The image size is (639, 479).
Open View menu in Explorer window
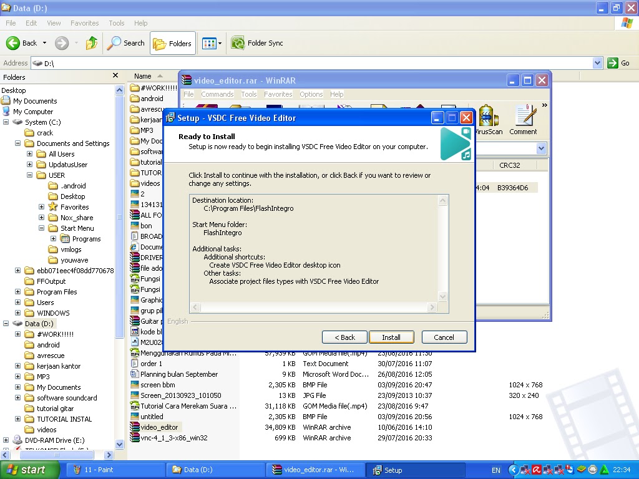click(x=54, y=23)
